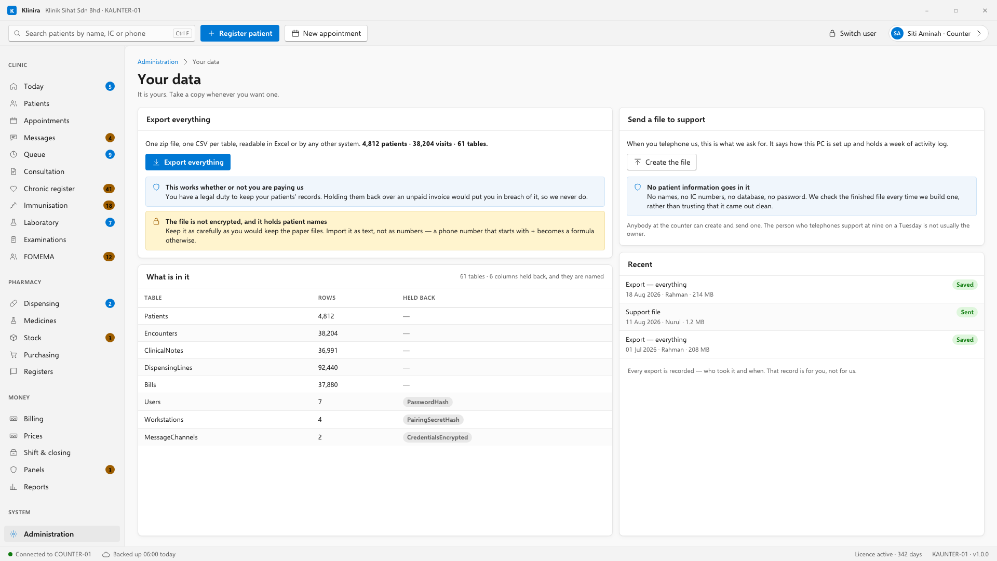The image size is (997, 561).
Task: Open the FOMEMA person icon
Action: pos(14,257)
